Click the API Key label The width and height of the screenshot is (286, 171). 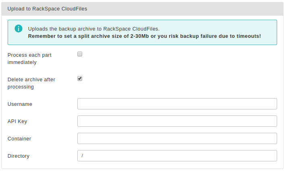pos(17,122)
